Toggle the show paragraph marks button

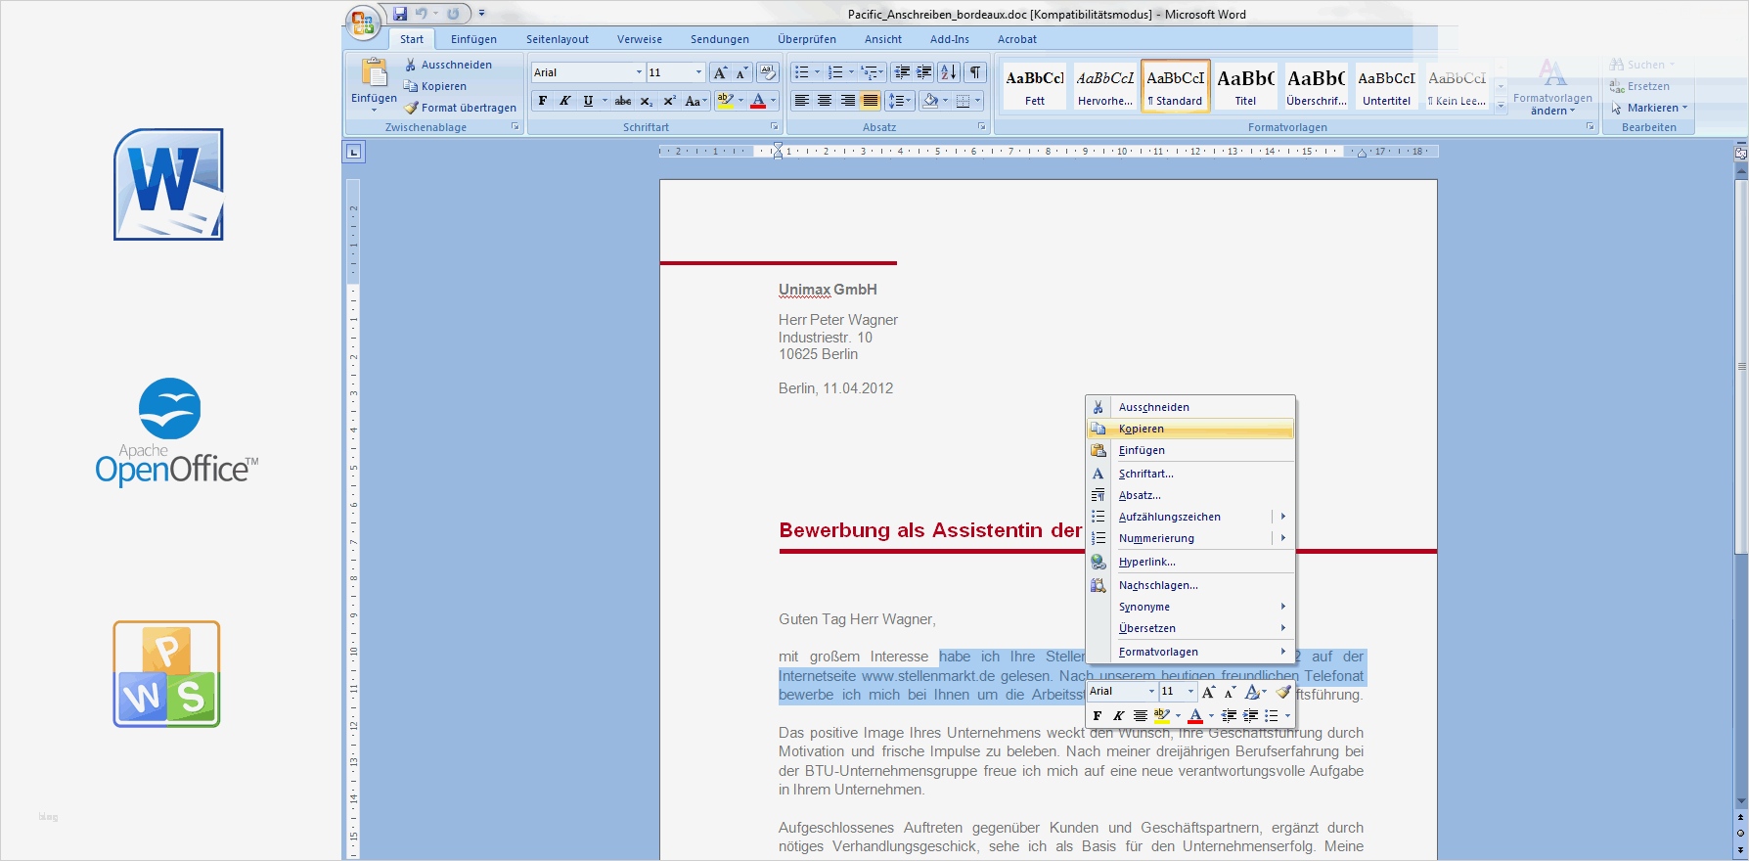[x=974, y=72]
